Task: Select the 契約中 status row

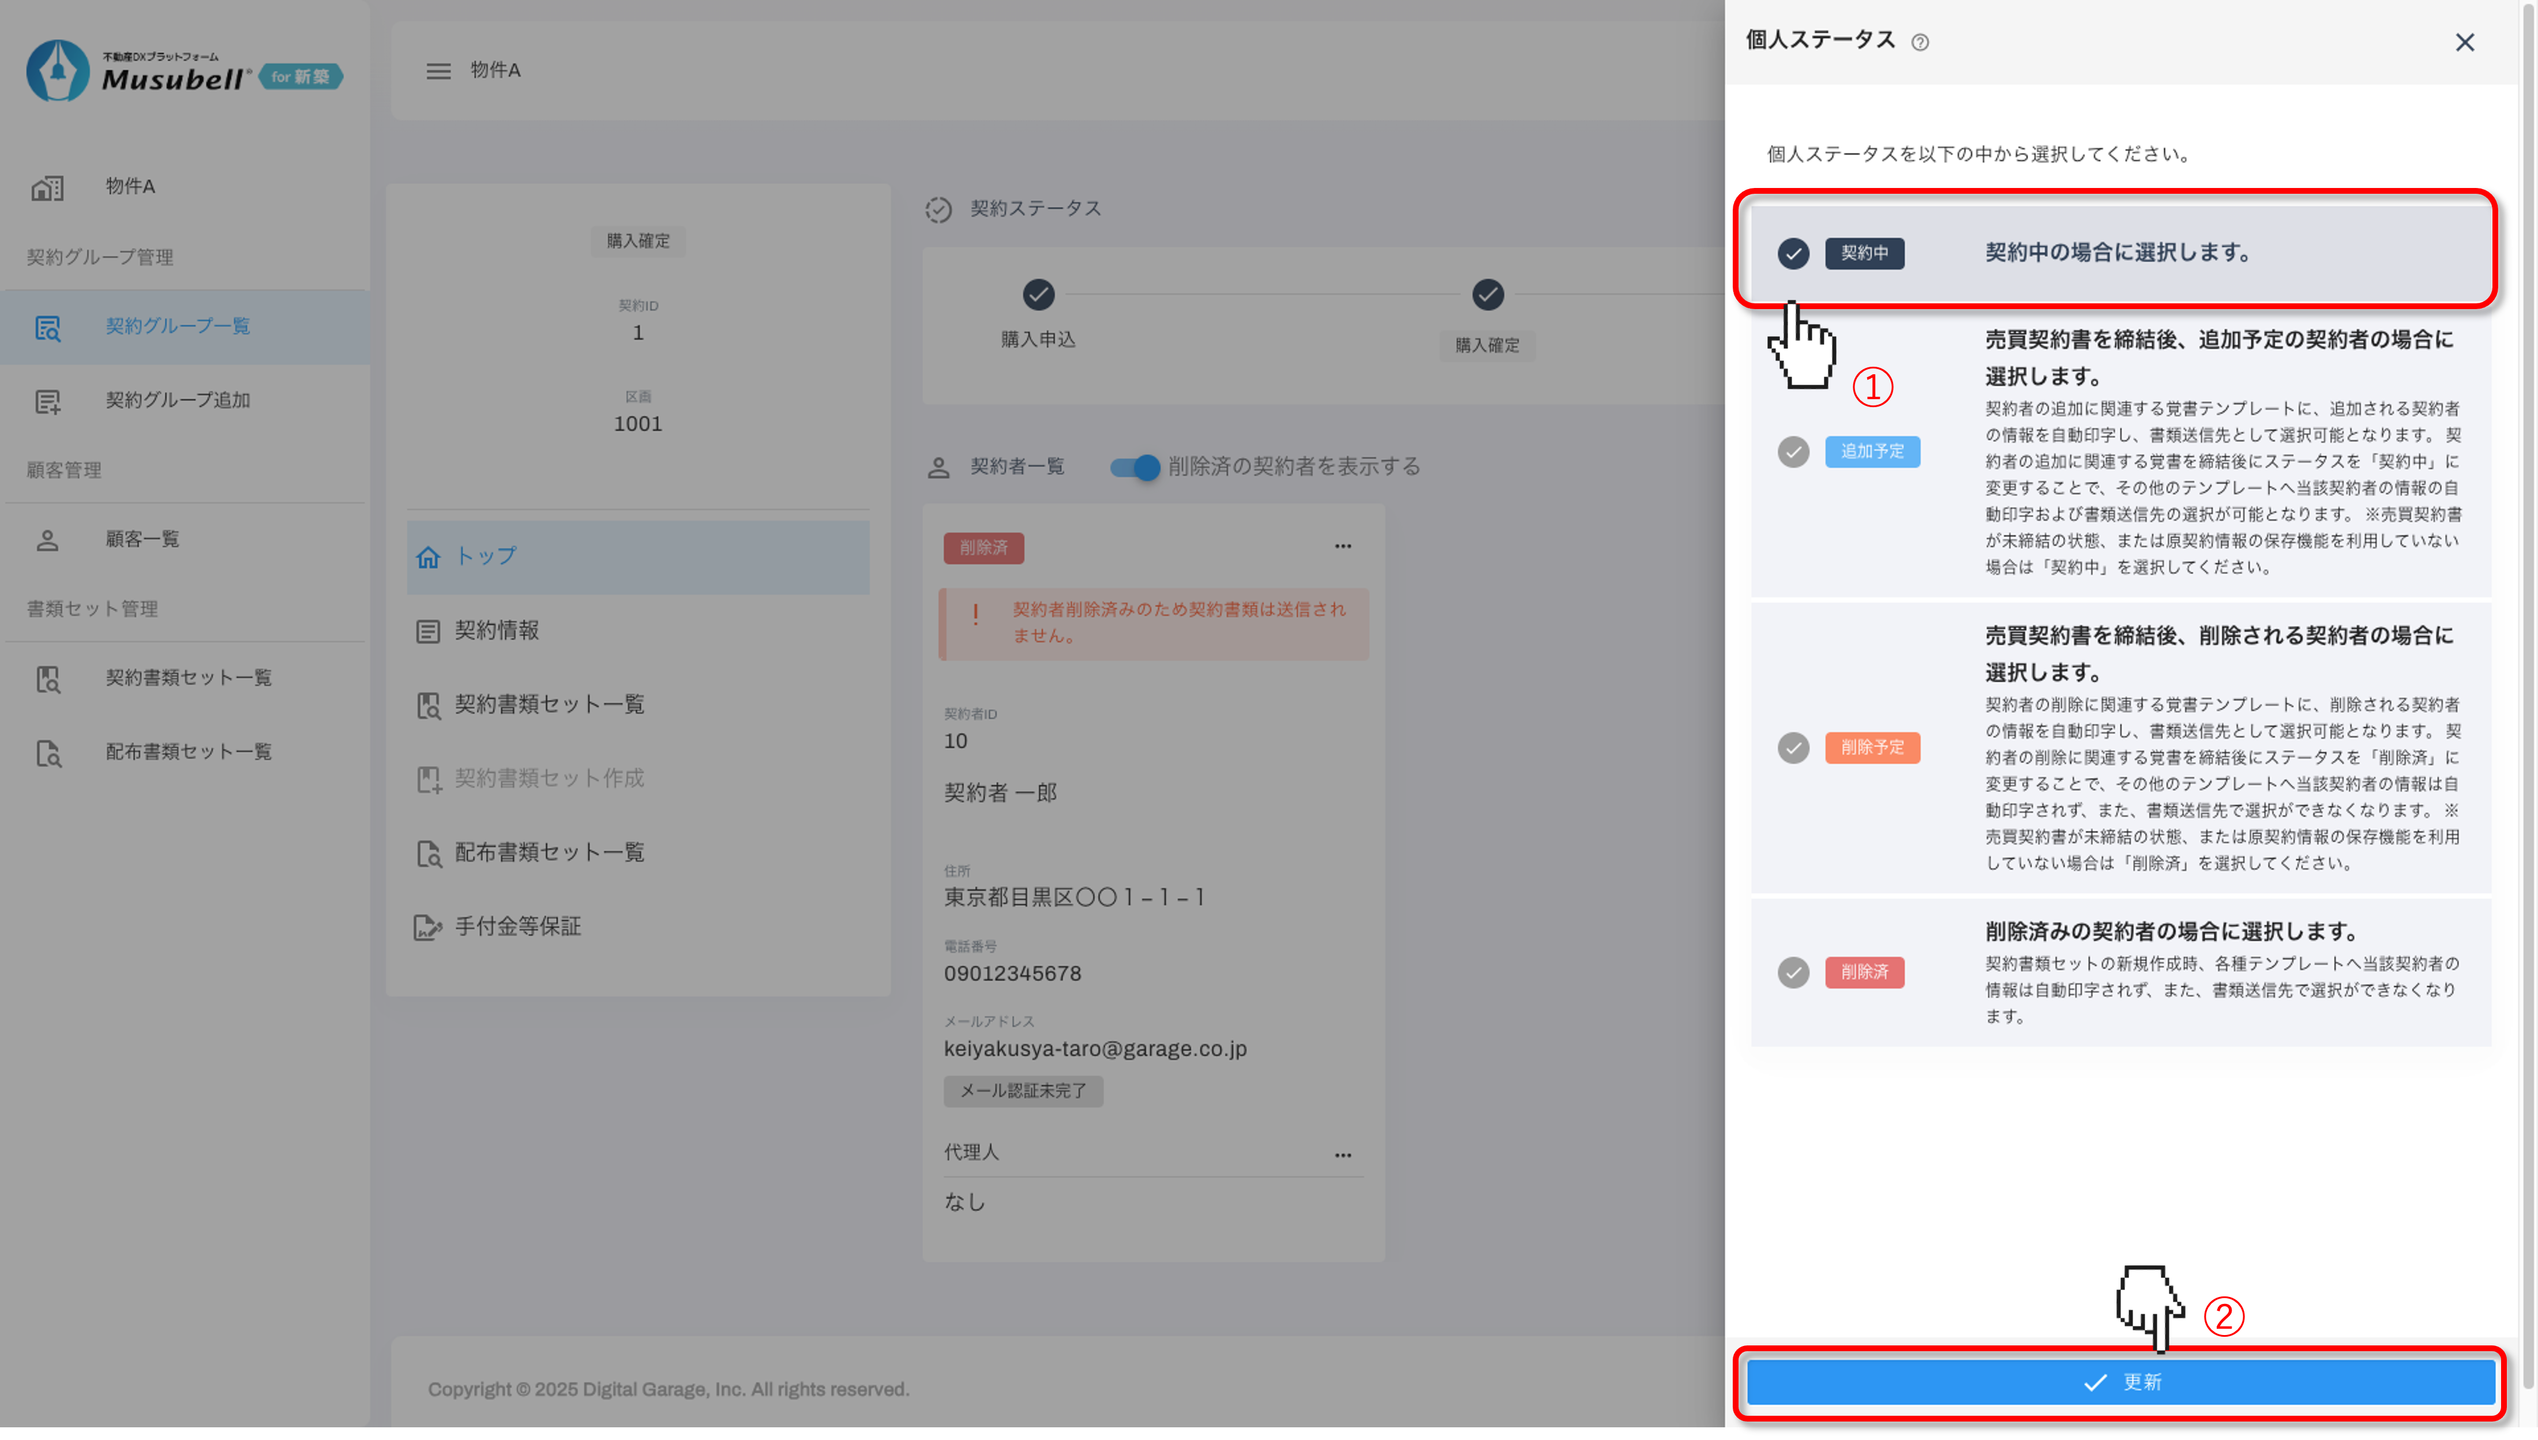Action: click(2117, 253)
